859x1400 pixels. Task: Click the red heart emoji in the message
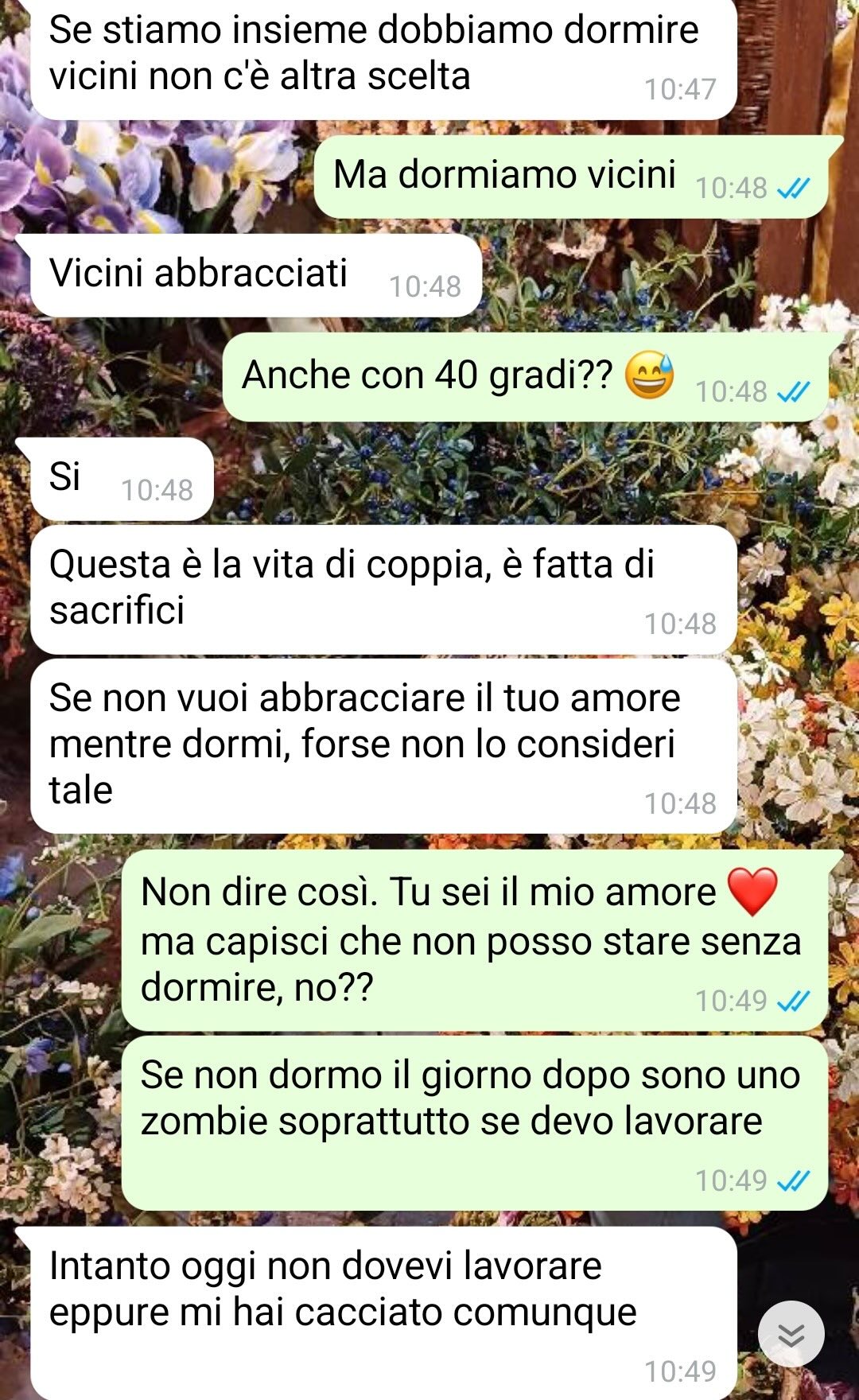click(x=752, y=892)
